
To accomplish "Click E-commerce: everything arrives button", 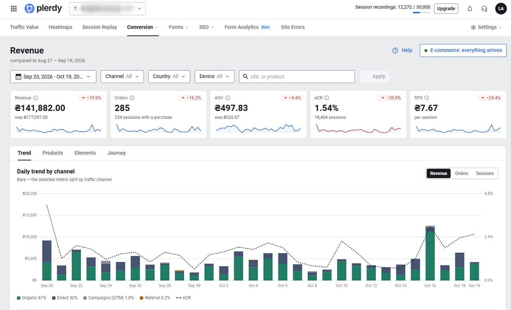I will [x=463, y=50].
